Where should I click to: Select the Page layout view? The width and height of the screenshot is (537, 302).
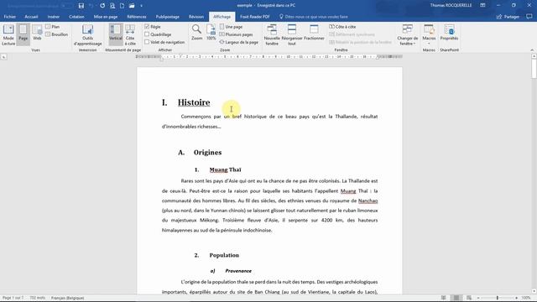pos(23,34)
